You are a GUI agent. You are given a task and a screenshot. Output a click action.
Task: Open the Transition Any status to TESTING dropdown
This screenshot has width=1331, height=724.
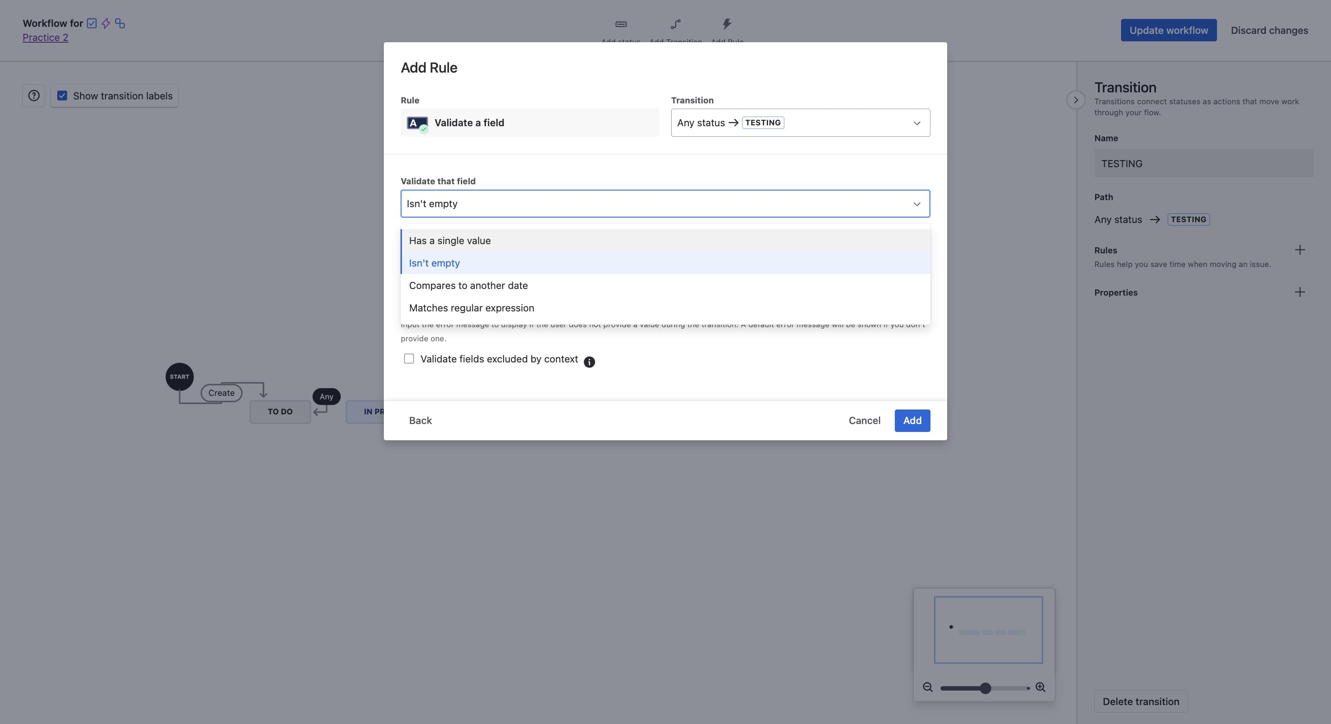(800, 122)
